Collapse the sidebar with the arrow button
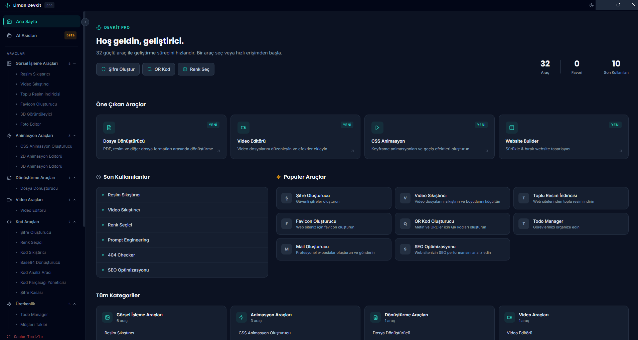The width and height of the screenshot is (638, 340). tap(85, 22)
